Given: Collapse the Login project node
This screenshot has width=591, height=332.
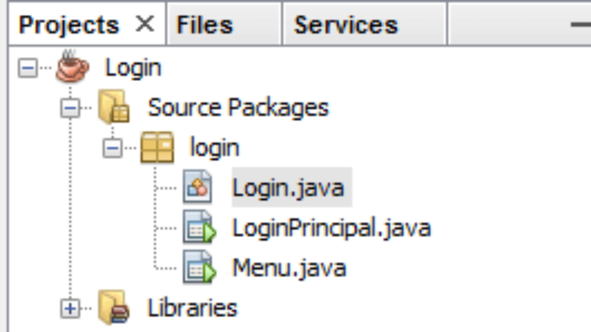Looking at the screenshot, I should pyautogui.click(x=28, y=69).
